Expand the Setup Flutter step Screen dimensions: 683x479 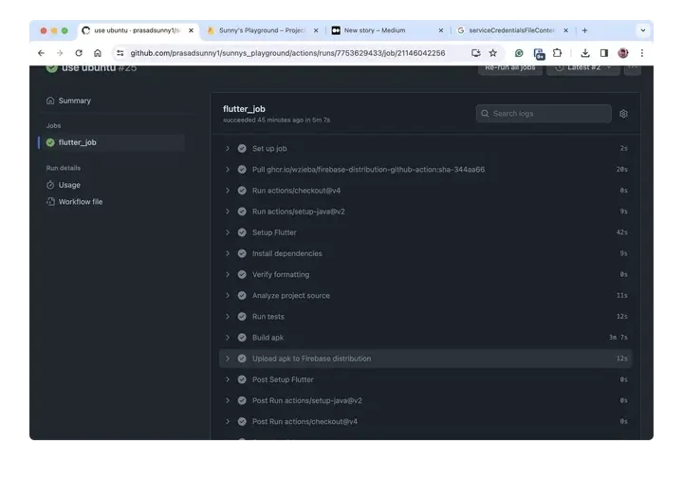click(x=228, y=232)
